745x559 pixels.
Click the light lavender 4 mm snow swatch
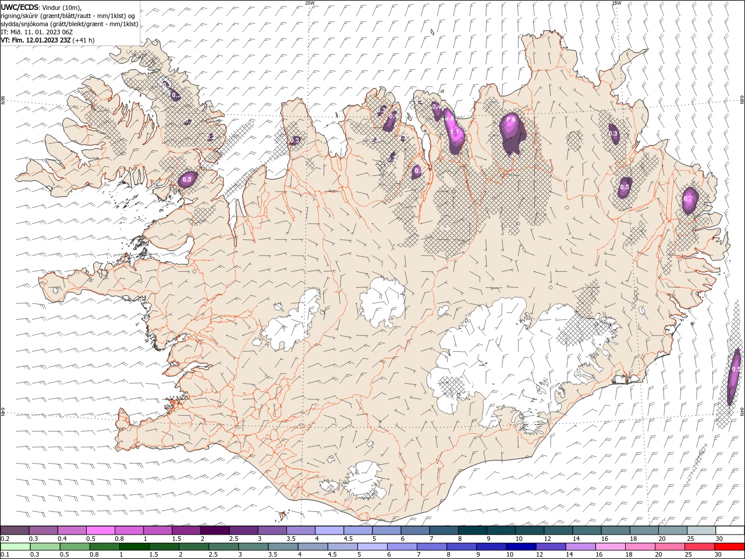[x=329, y=530]
